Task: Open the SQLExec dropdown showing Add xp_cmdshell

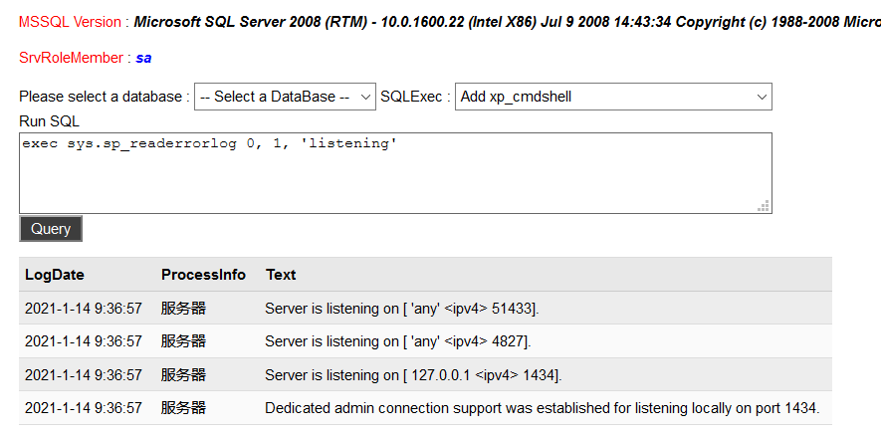Action: click(613, 97)
